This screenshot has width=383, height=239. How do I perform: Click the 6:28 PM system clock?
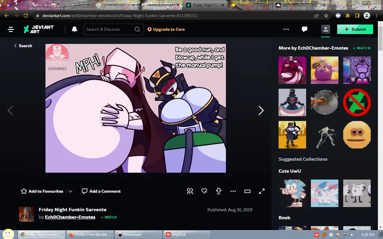pyautogui.click(x=368, y=235)
